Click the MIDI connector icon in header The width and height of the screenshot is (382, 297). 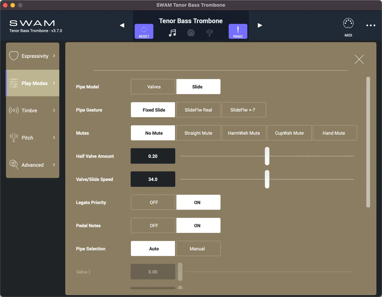point(191,33)
